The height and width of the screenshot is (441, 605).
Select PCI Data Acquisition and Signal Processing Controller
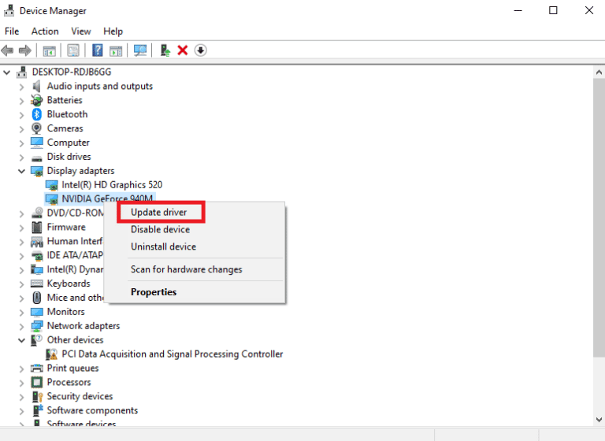(172, 354)
